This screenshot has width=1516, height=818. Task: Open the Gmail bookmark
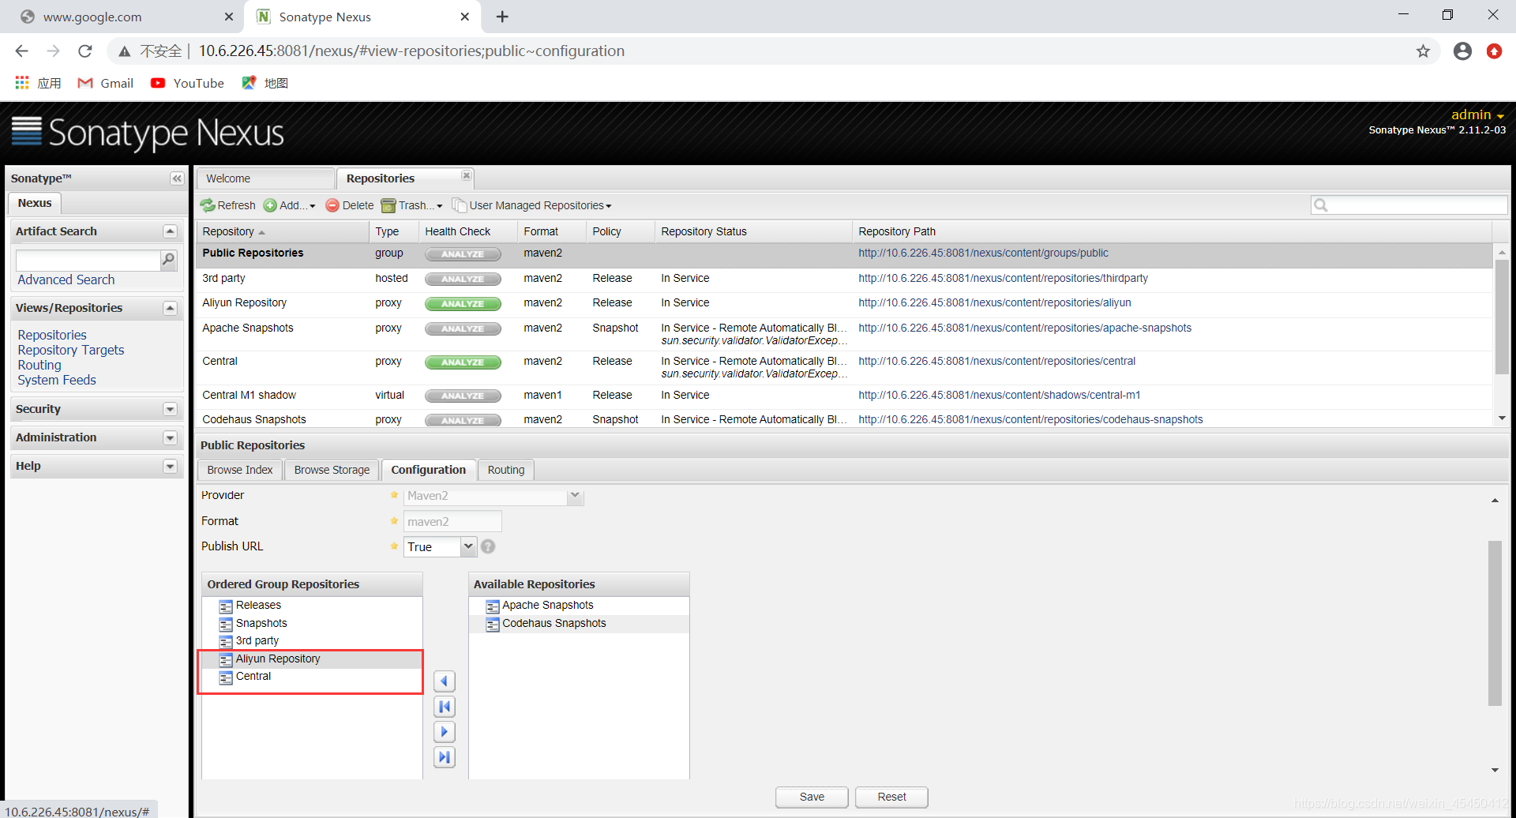click(x=106, y=83)
